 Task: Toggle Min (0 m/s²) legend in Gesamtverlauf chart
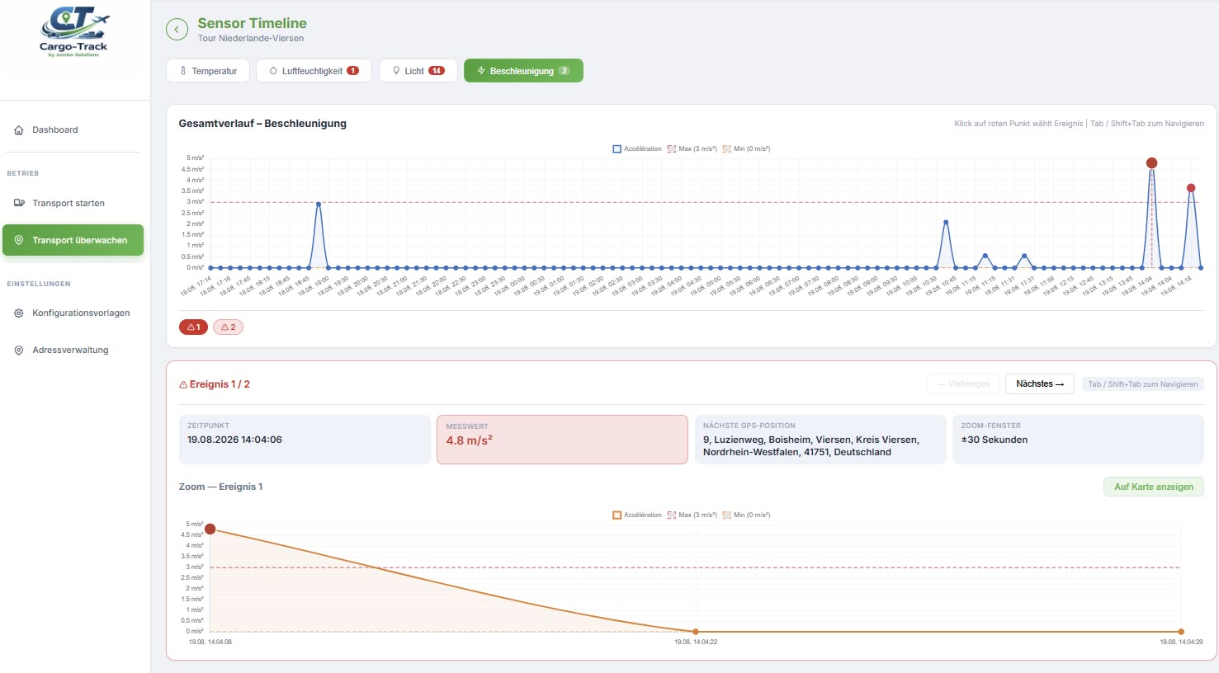[746, 149]
